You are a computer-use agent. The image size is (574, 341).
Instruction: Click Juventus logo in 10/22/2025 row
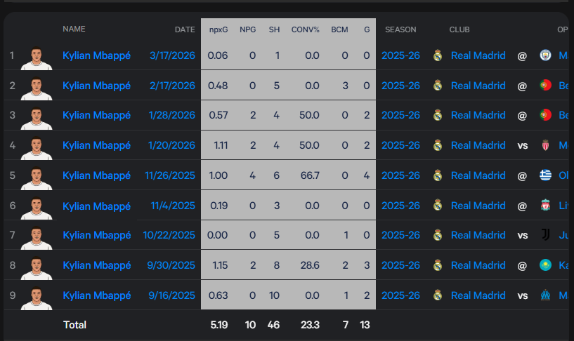pyautogui.click(x=545, y=234)
